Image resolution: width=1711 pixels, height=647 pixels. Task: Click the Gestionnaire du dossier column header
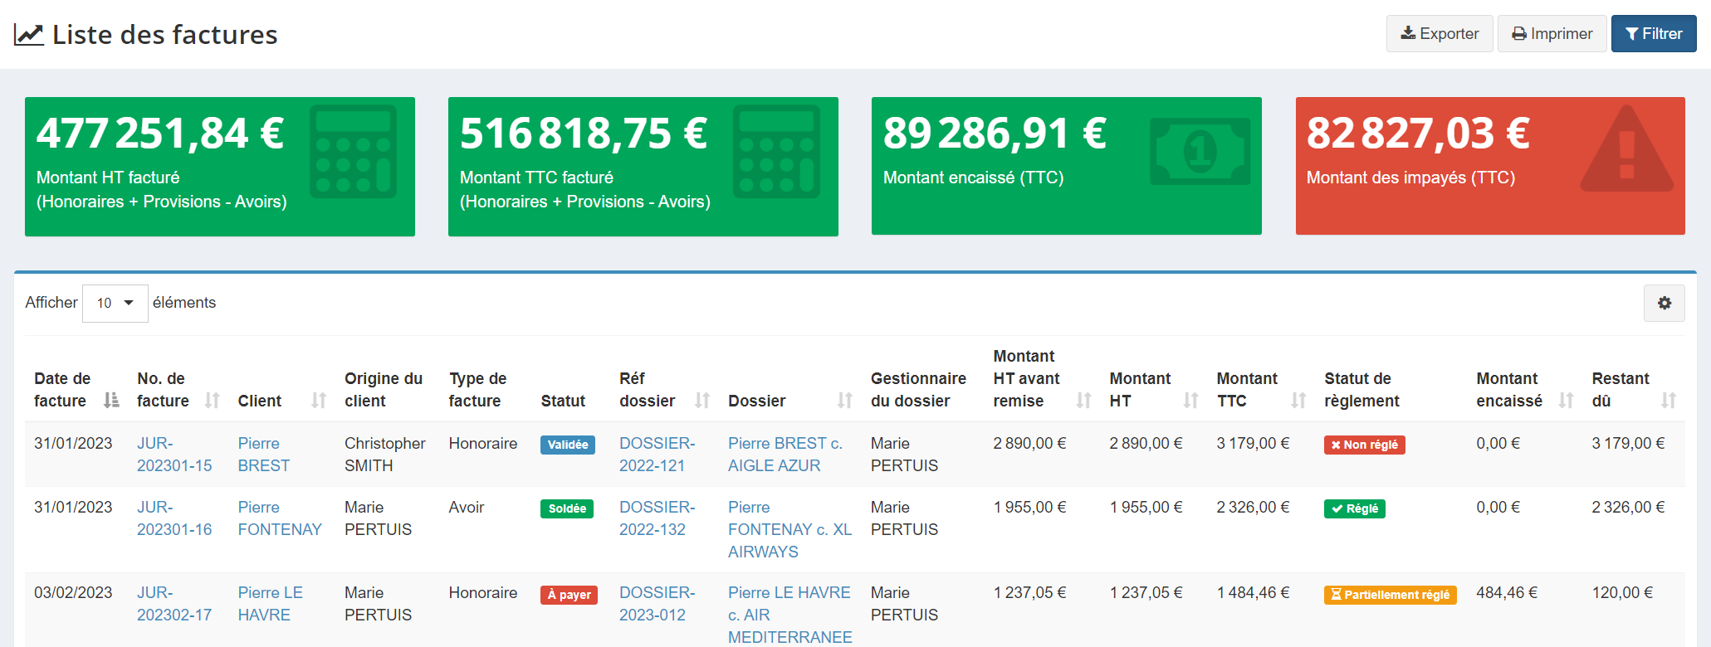pyautogui.click(x=918, y=390)
